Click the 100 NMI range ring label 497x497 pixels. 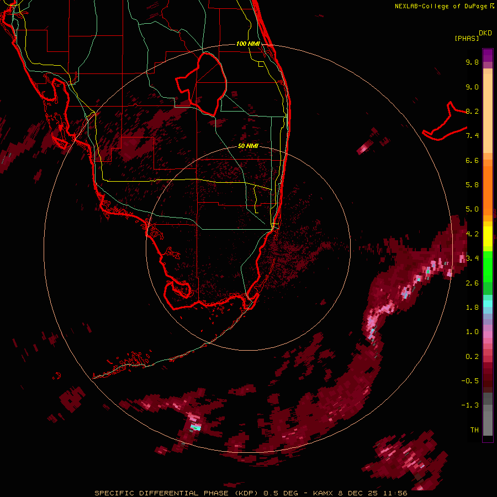click(248, 44)
